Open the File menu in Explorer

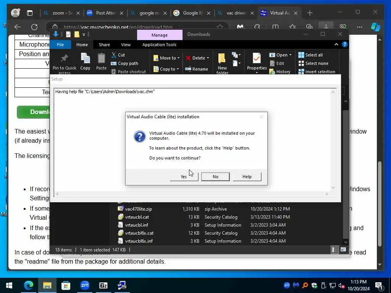(x=60, y=45)
